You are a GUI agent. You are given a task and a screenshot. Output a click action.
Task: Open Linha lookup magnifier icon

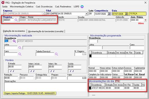20,48
